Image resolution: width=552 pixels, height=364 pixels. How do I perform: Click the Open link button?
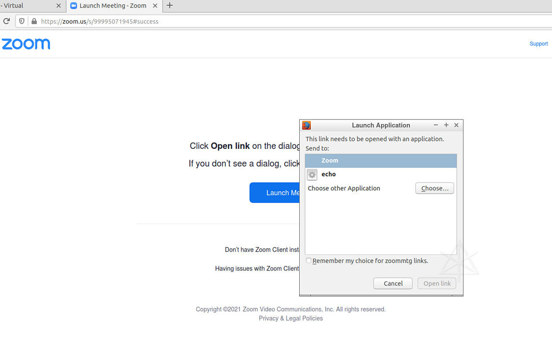pos(436,283)
